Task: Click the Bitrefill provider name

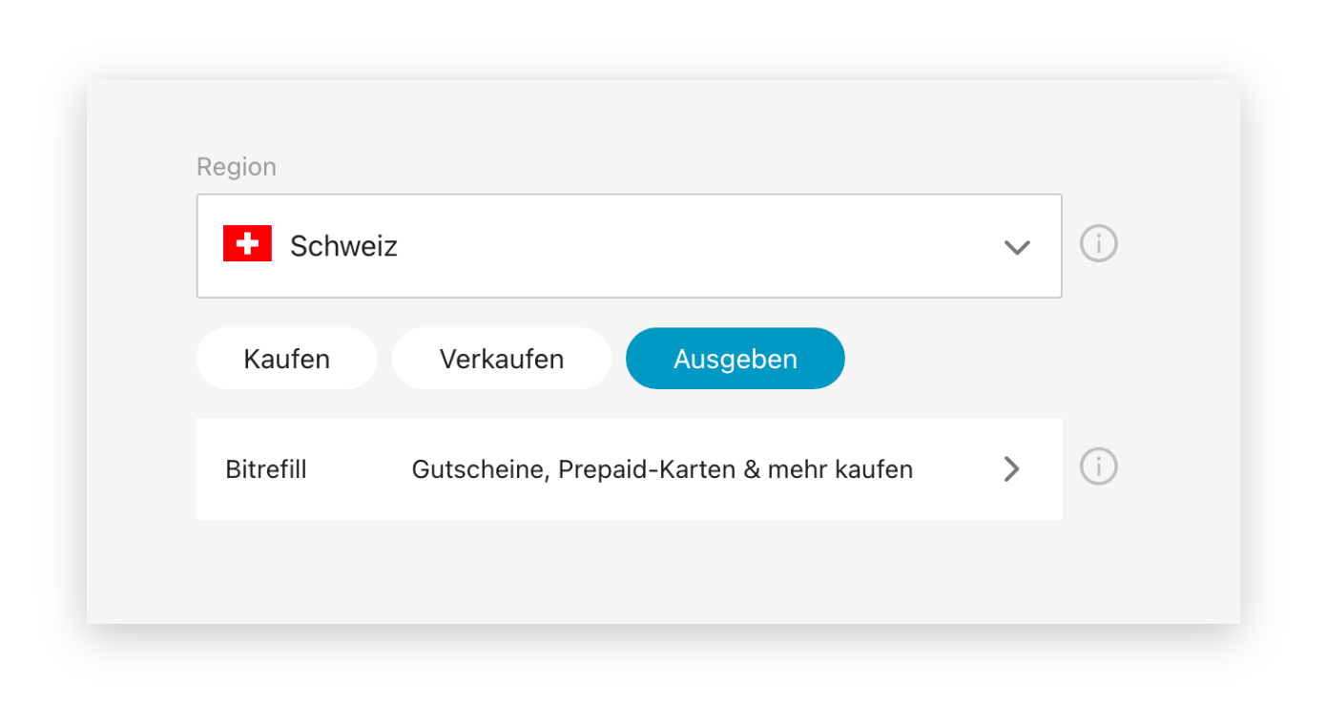Action: [266, 469]
